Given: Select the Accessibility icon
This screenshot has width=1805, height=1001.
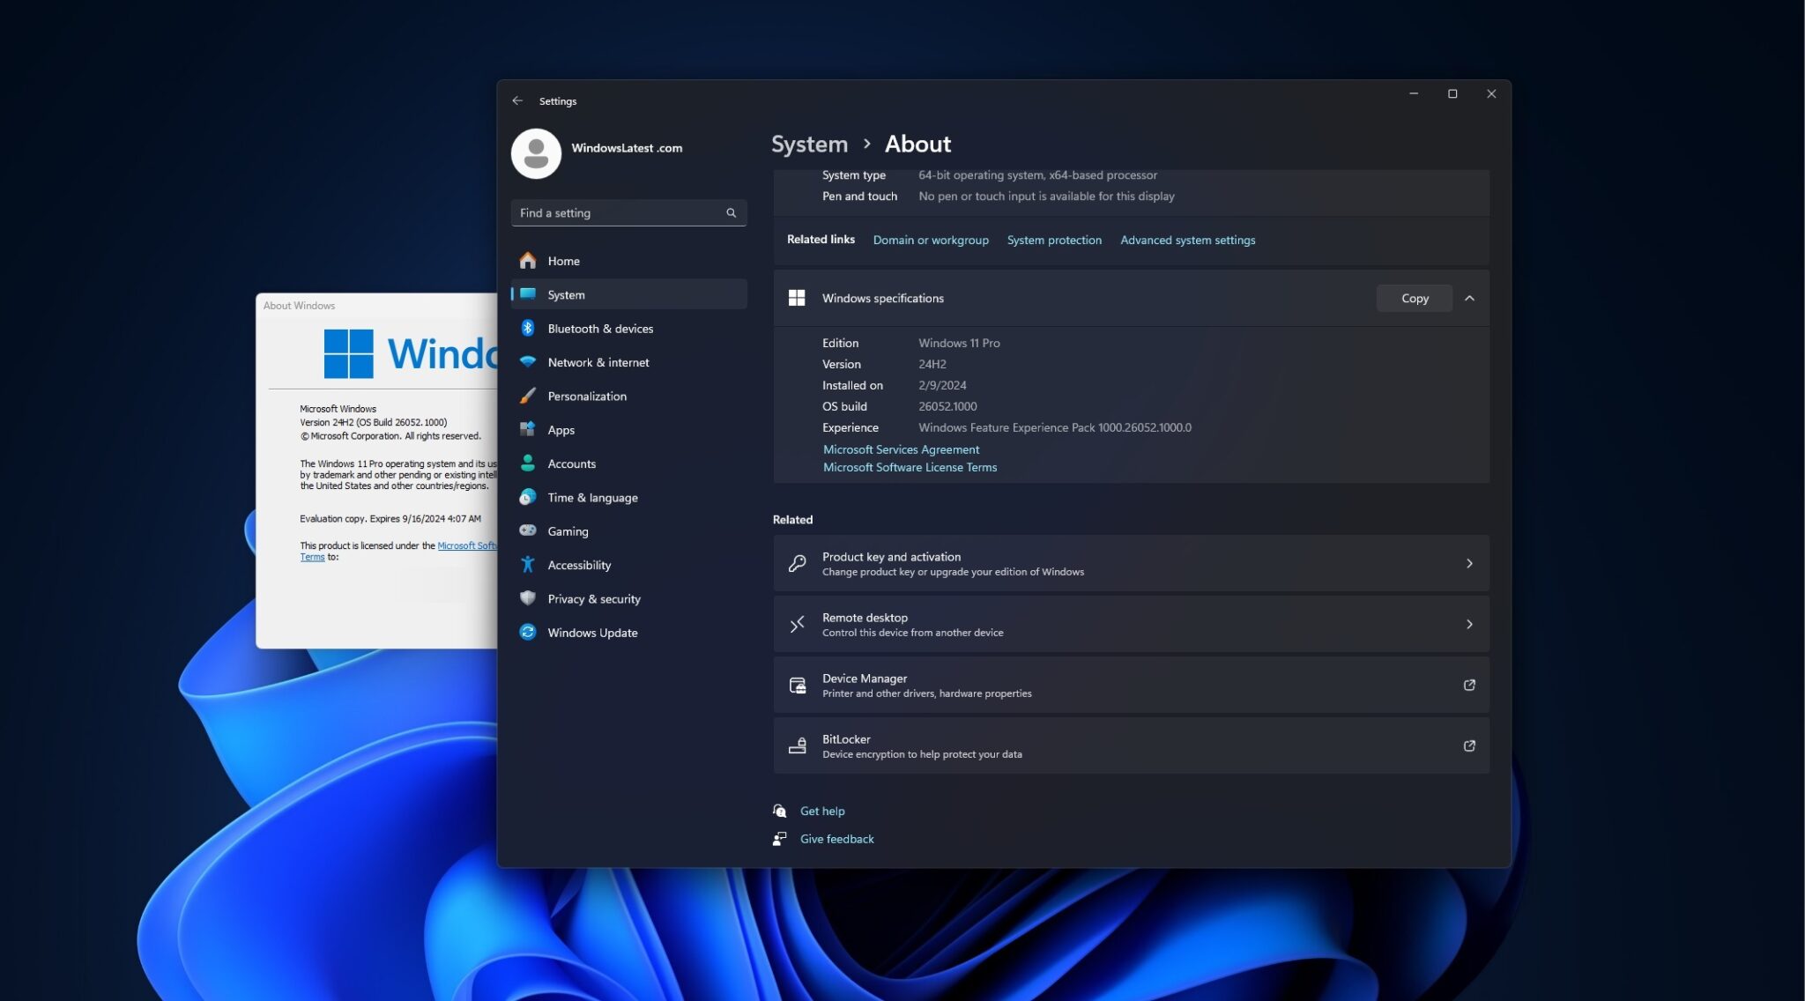Looking at the screenshot, I should click(x=527, y=565).
